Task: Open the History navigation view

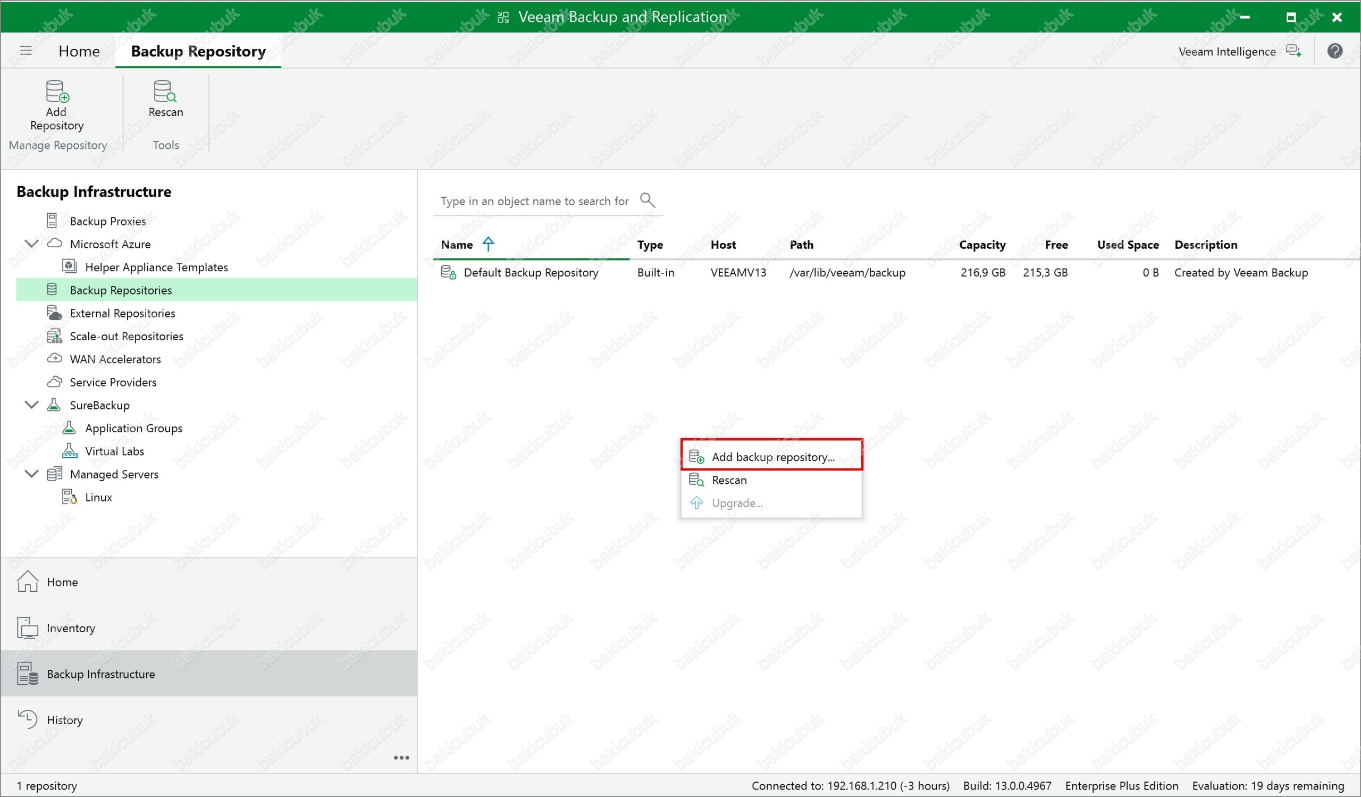Action: coord(64,719)
